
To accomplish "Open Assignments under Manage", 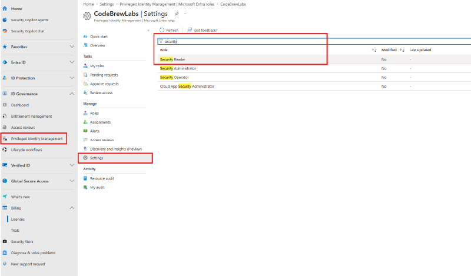I will (x=100, y=122).
